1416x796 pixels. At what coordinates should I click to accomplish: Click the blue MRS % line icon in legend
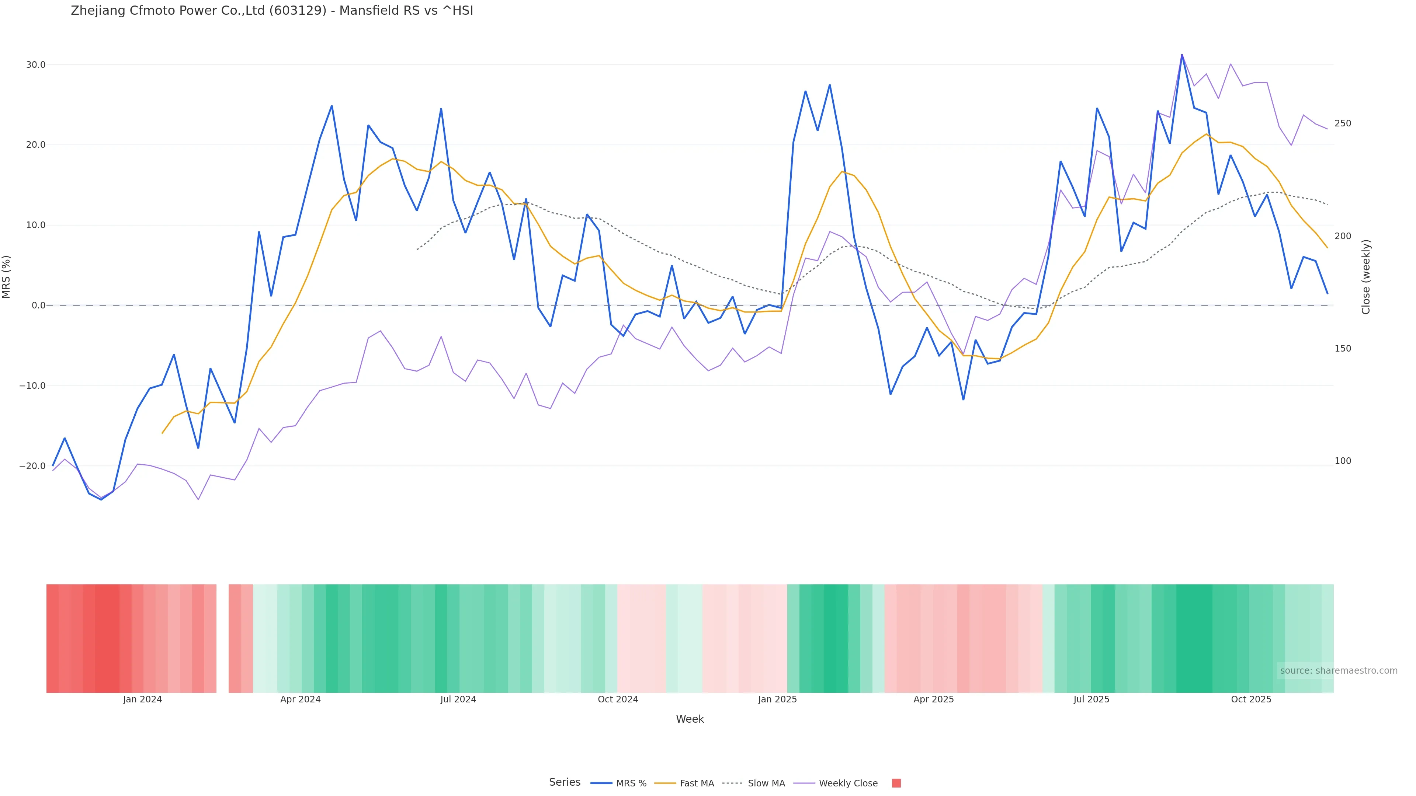[601, 783]
